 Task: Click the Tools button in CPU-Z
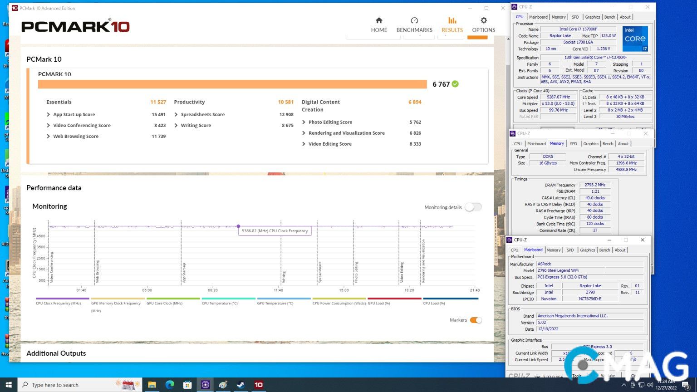[x=577, y=376]
